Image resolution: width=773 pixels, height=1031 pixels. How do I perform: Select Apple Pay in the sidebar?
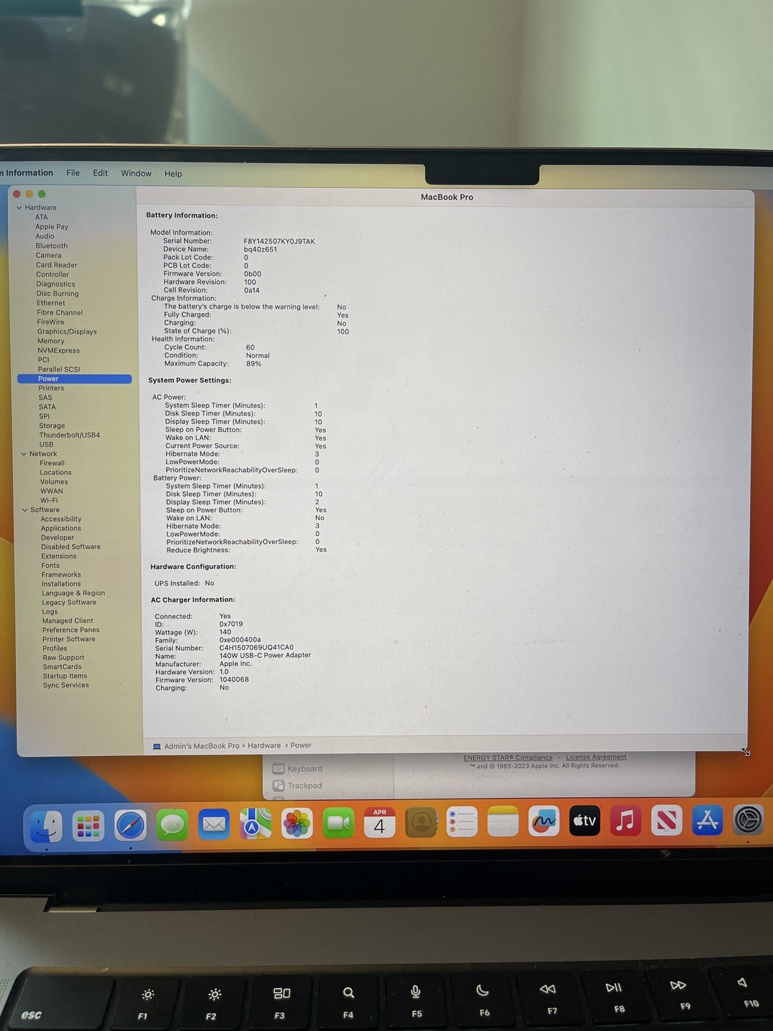[x=52, y=227]
